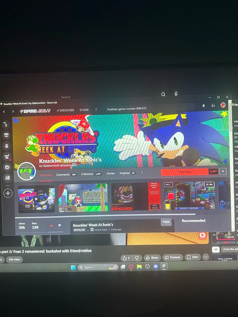Open the quests icon with red dot
The width and height of the screenshot is (238, 317).
pyautogui.click(x=7, y=157)
